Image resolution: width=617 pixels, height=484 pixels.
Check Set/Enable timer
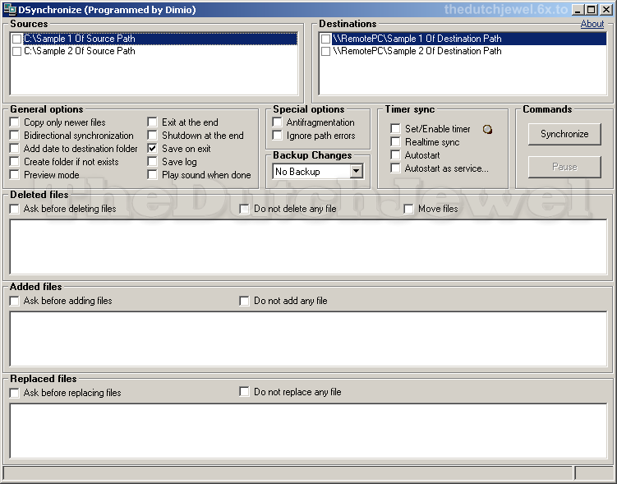(x=395, y=129)
